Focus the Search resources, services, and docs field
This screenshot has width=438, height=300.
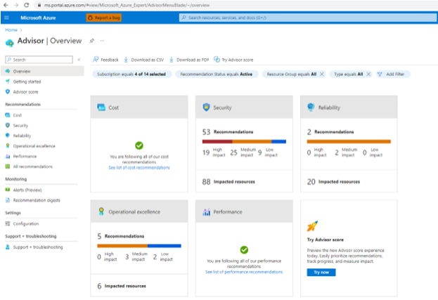coord(307,18)
